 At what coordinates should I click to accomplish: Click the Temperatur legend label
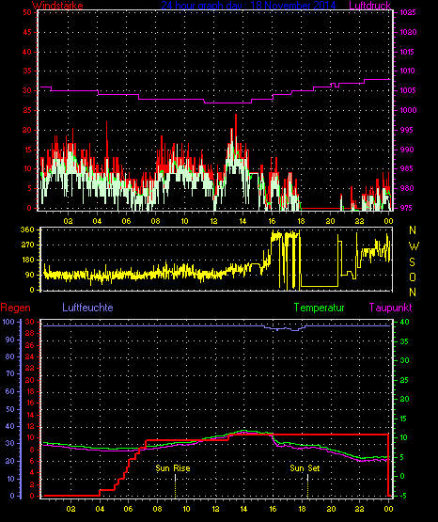pyautogui.click(x=319, y=308)
